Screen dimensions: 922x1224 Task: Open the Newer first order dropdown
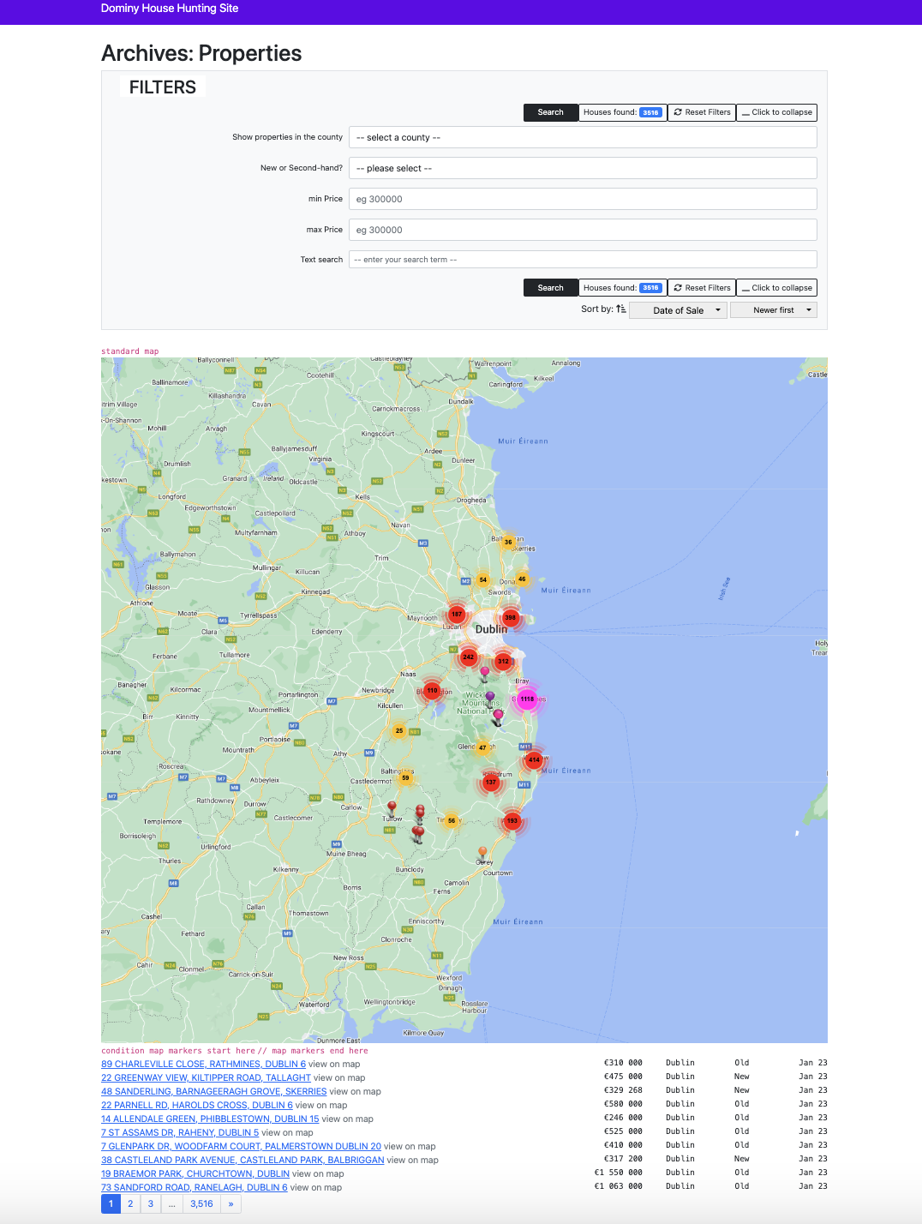[774, 310]
